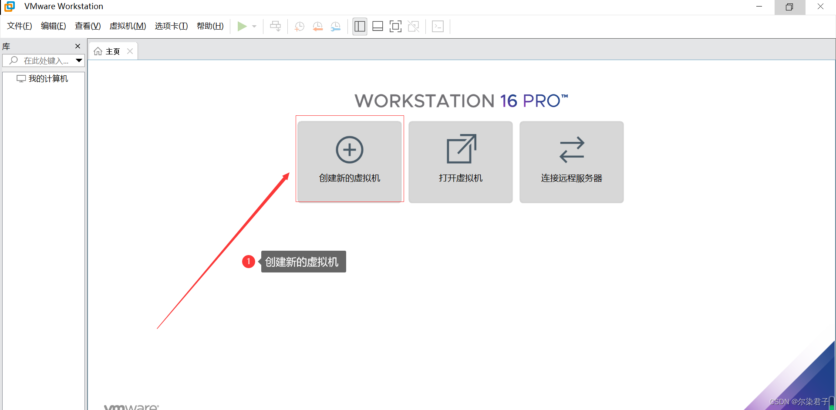This screenshot has height=410, width=836.
Task: Close the 主页 tab
Action: pyautogui.click(x=130, y=51)
